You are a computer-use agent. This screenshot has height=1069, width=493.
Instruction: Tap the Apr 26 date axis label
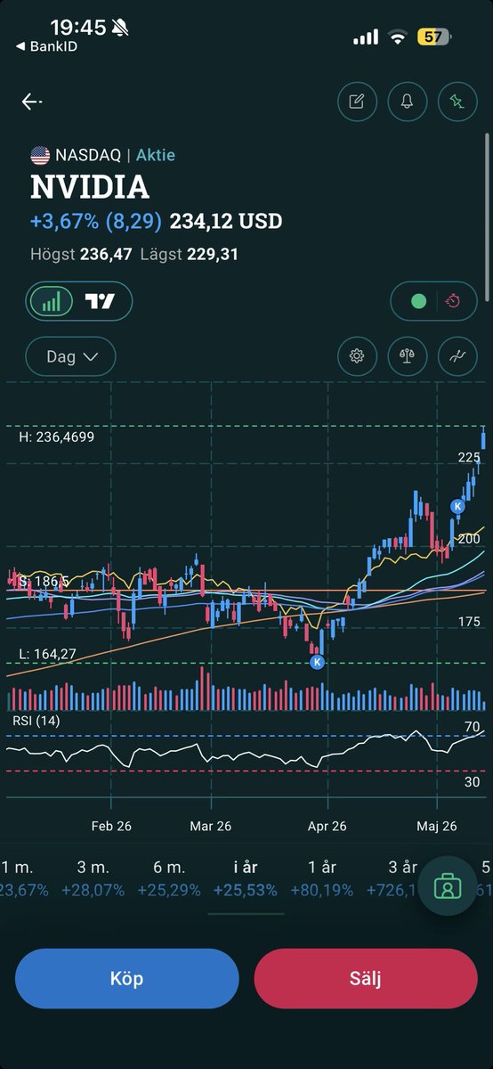(x=327, y=826)
